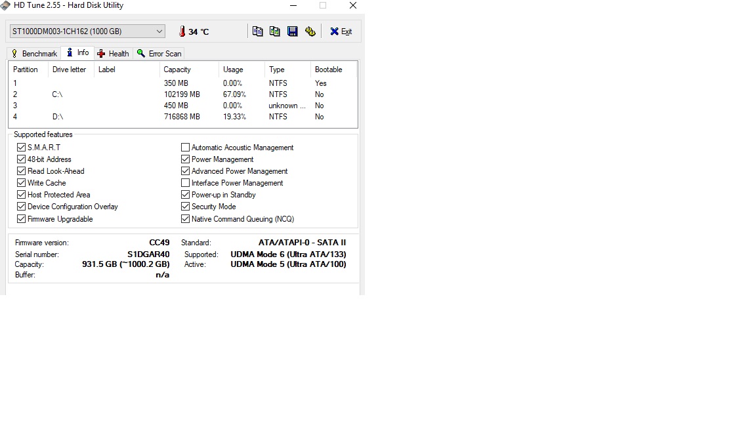
Task: Click the Partition column header
Action: click(x=28, y=70)
